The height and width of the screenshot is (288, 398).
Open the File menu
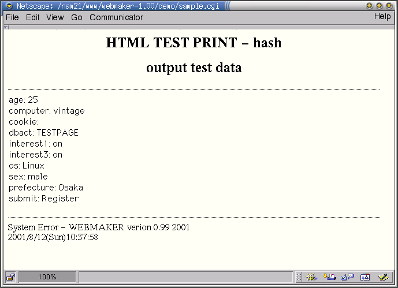[12, 17]
